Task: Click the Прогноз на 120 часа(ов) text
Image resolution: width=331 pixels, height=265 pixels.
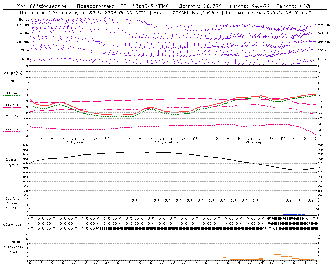Action: (x=50, y=13)
